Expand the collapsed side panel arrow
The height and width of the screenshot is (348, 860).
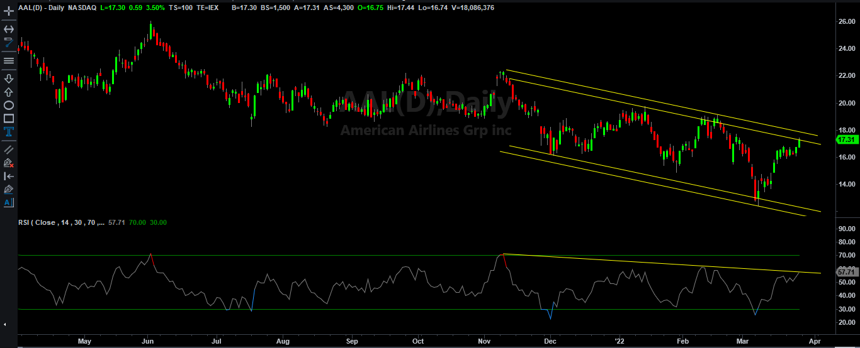(4, 324)
